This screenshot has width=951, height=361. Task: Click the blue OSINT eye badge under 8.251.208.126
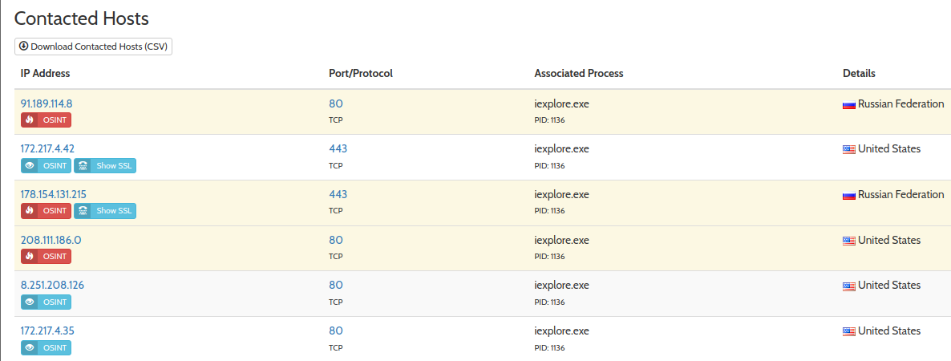coord(46,302)
